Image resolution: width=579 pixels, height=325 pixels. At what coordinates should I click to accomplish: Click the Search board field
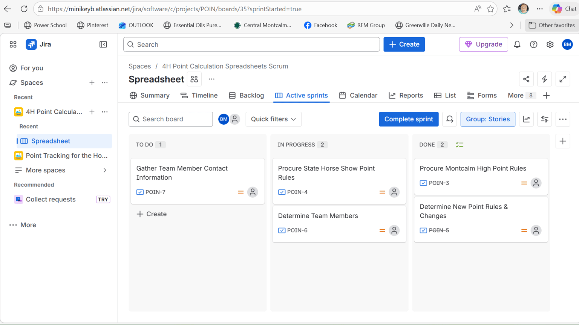click(171, 119)
